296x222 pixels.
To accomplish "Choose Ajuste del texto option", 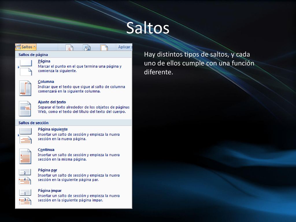I will (x=73, y=109).
